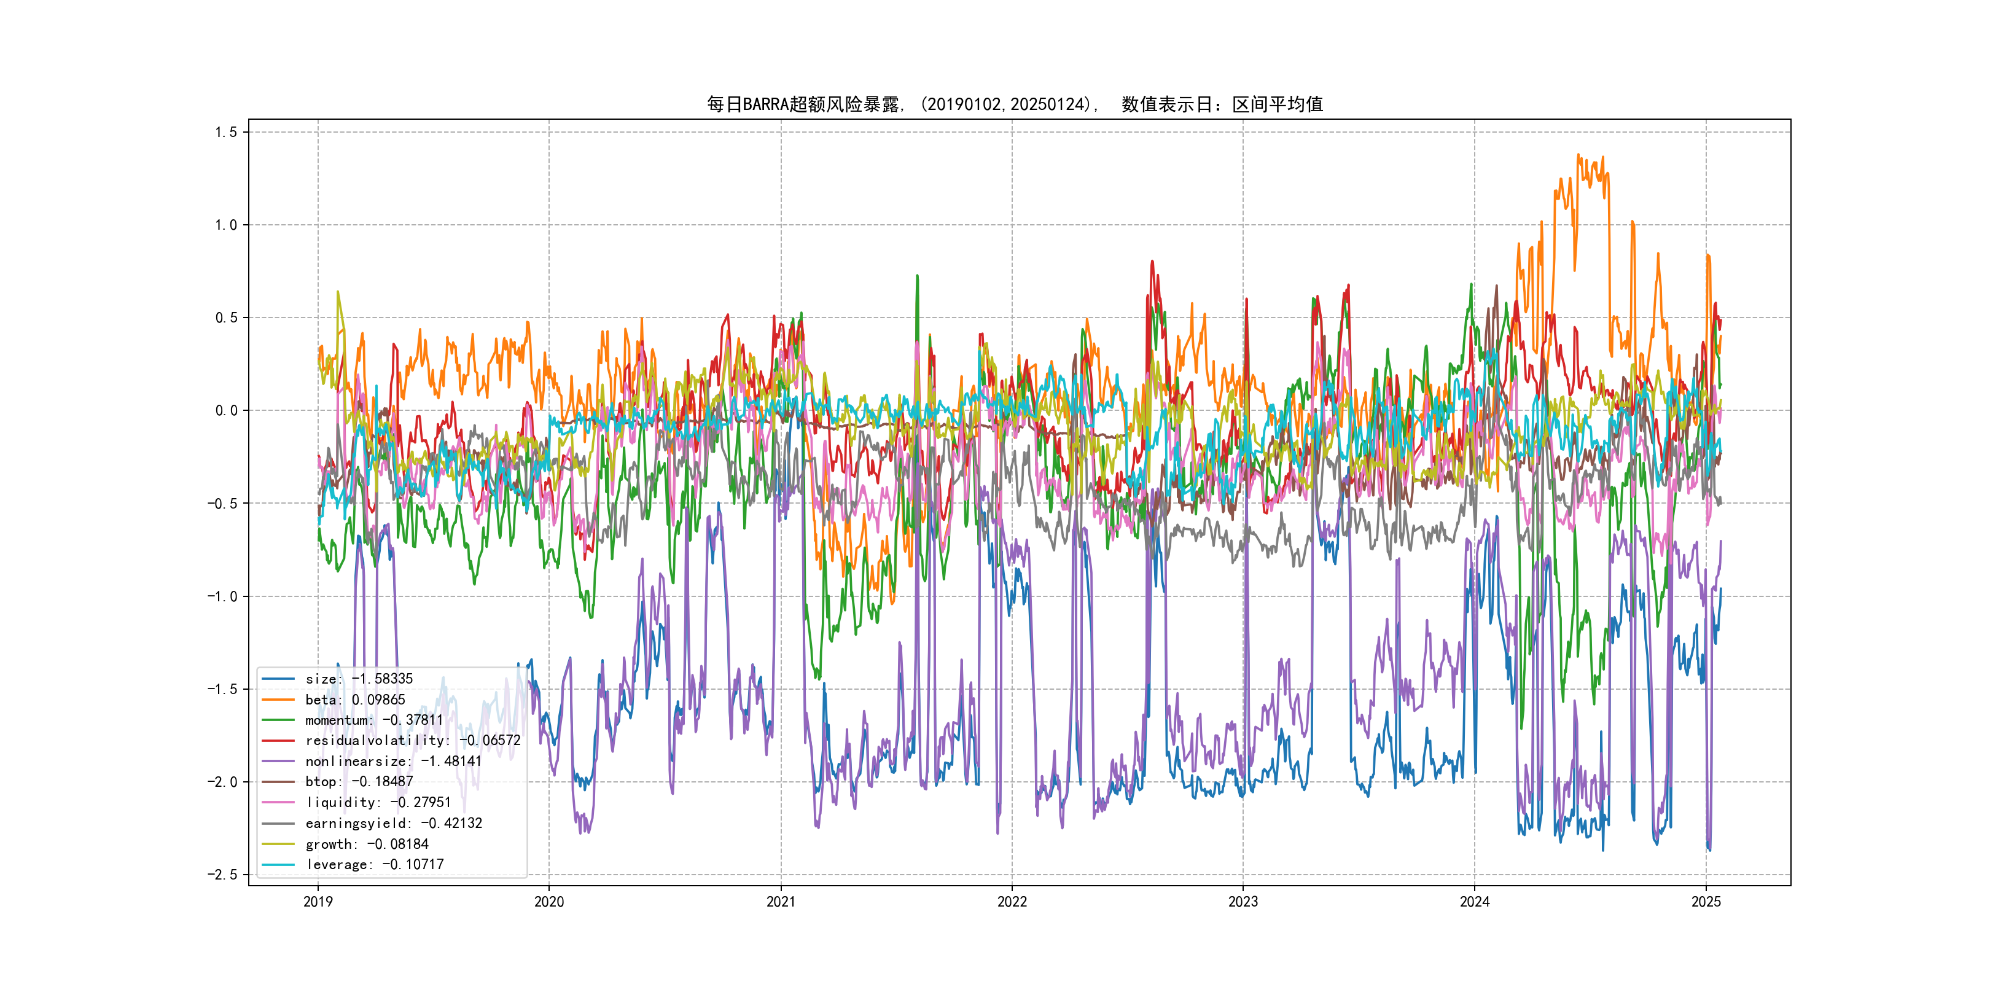The image size is (1990, 995).
Task: Click the beta legend label
Action: pyautogui.click(x=354, y=700)
